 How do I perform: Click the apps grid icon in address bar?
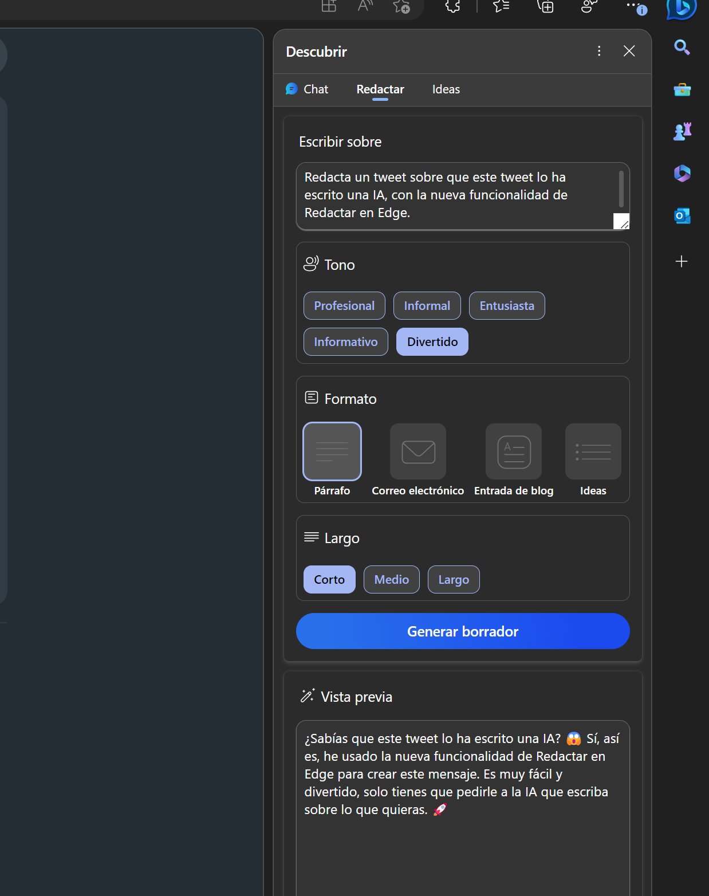click(329, 6)
